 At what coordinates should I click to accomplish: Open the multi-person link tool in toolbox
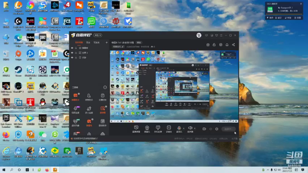pyautogui.click(x=89, y=110)
